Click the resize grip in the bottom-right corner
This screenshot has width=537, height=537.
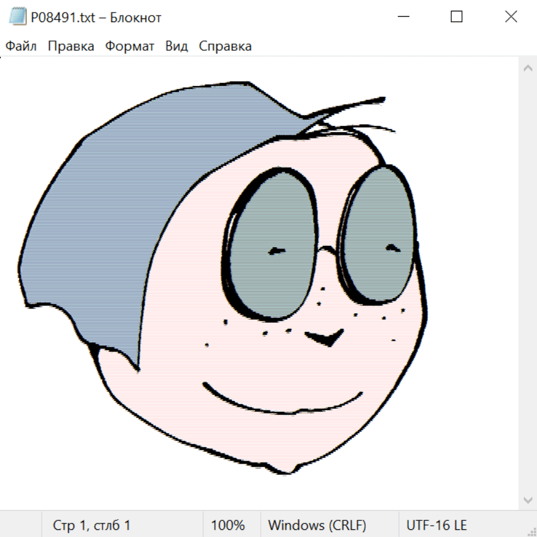point(531,531)
